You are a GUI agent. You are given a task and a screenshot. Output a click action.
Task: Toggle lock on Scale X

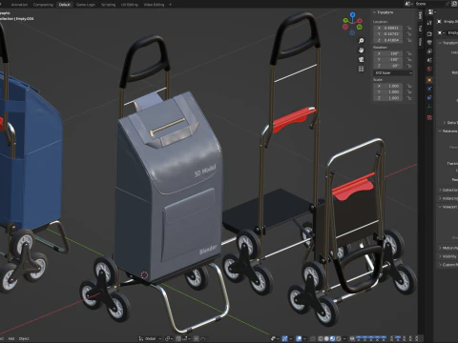tap(409, 86)
